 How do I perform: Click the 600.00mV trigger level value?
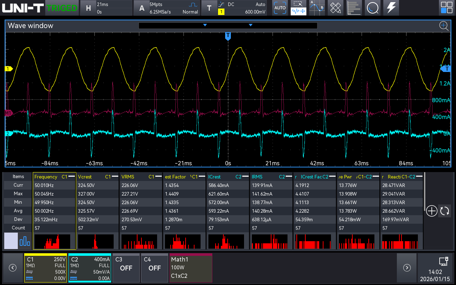[x=255, y=12]
